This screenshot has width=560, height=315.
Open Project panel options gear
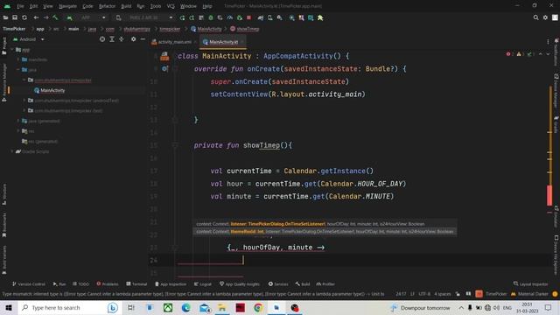(x=133, y=39)
